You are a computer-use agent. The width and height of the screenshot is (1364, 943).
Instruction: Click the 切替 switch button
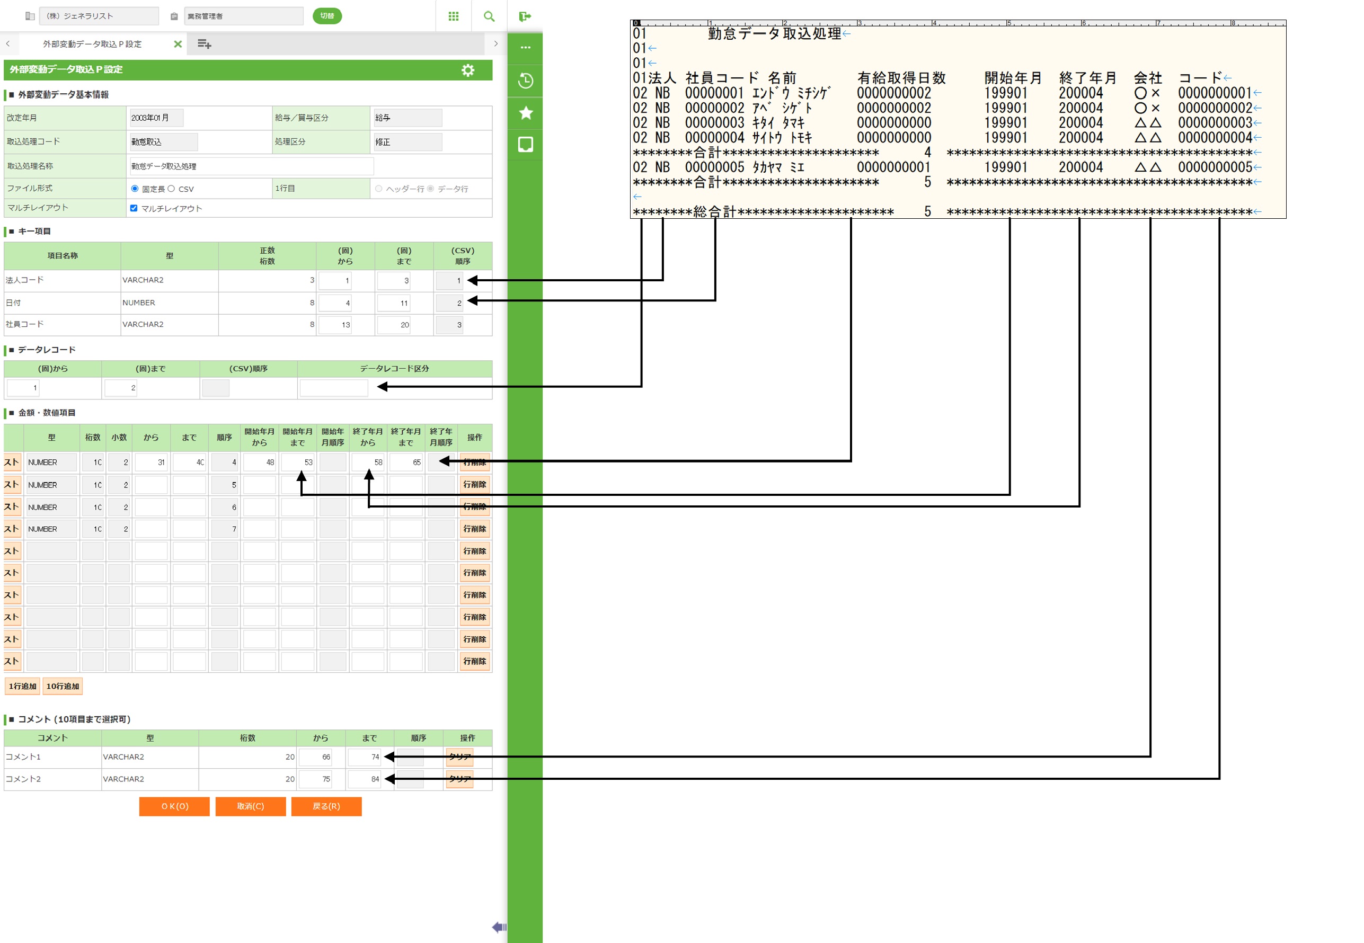(x=327, y=16)
